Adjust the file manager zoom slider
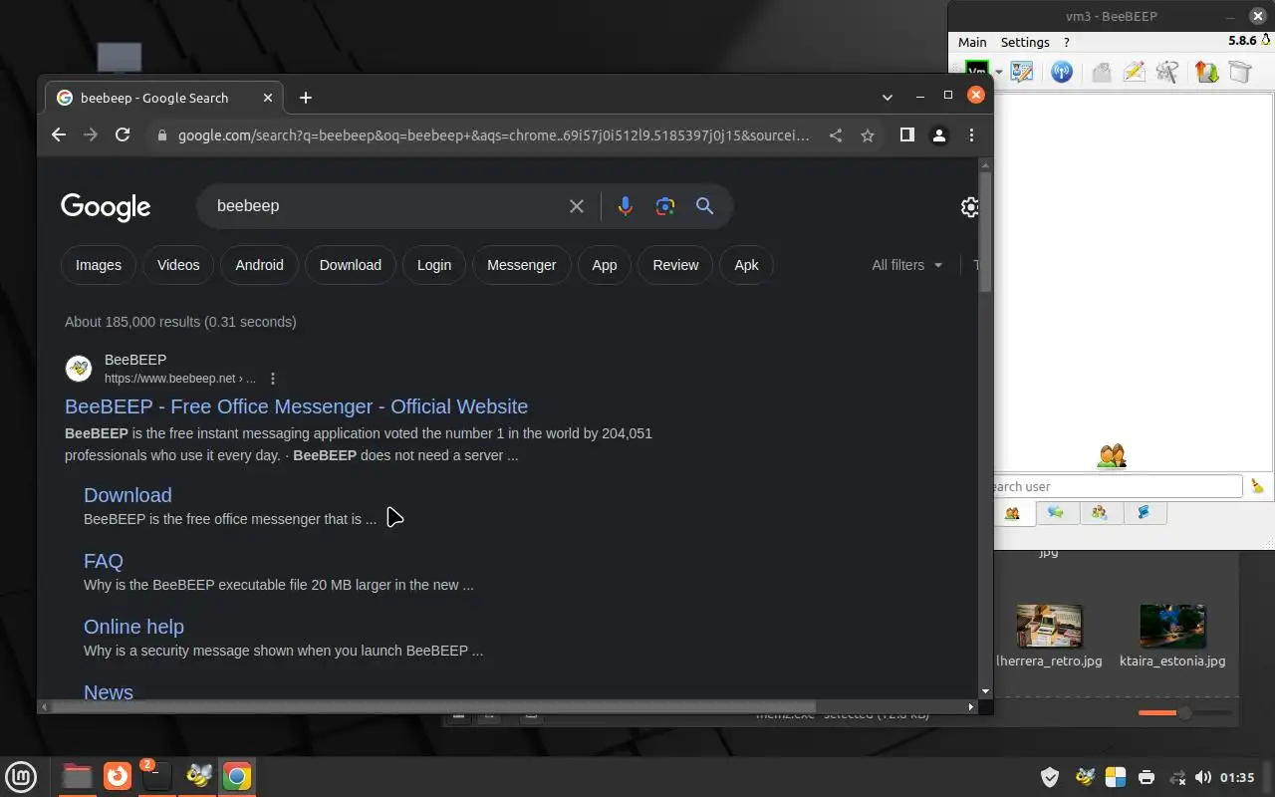Image resolution: width=1275 pixels, height=797 pixels. (x=1184, y=712)
